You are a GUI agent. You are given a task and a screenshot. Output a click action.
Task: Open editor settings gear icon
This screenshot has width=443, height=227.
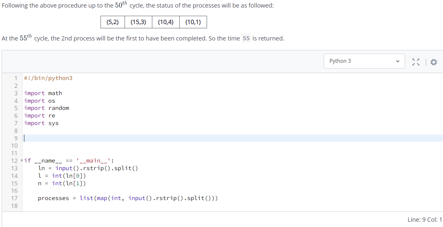(433, 62)
